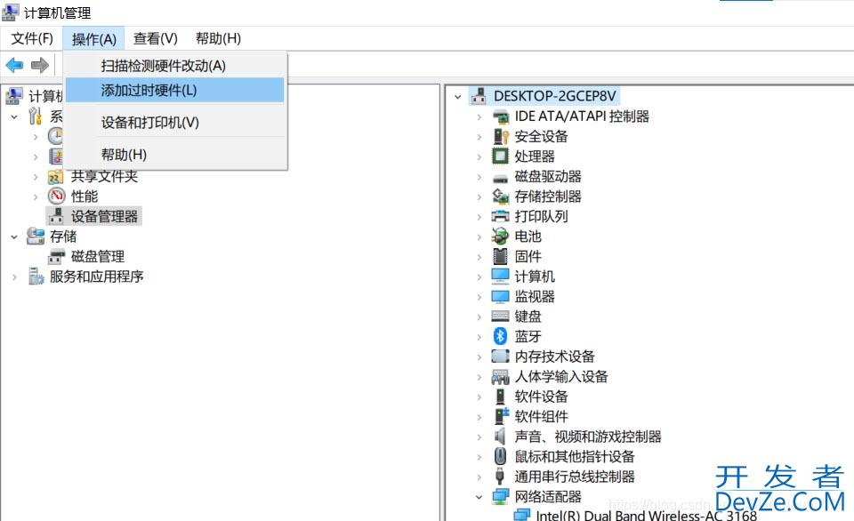Select Intel(R) Dual Band Wireless-AC 3168 adapter
The height and width of the screenshot is (521, 854).
click(646, 515)
